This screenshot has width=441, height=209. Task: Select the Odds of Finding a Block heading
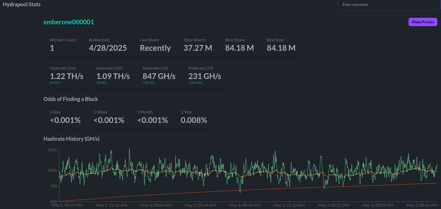click(x=71, y=99)
